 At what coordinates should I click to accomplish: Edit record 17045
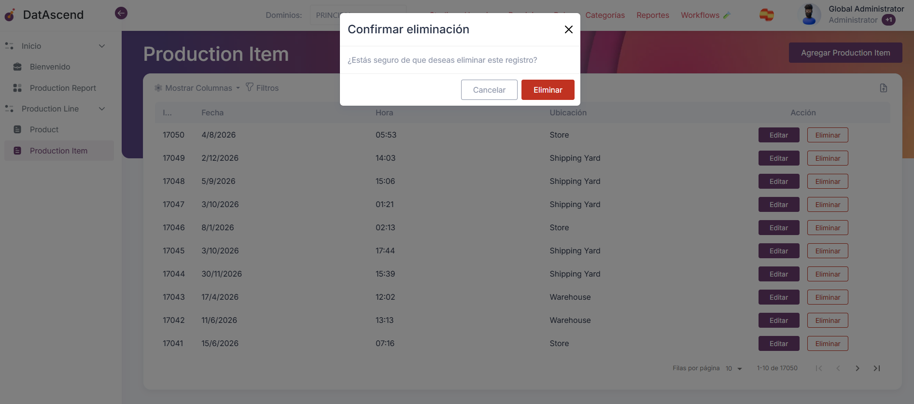(779, 251)
